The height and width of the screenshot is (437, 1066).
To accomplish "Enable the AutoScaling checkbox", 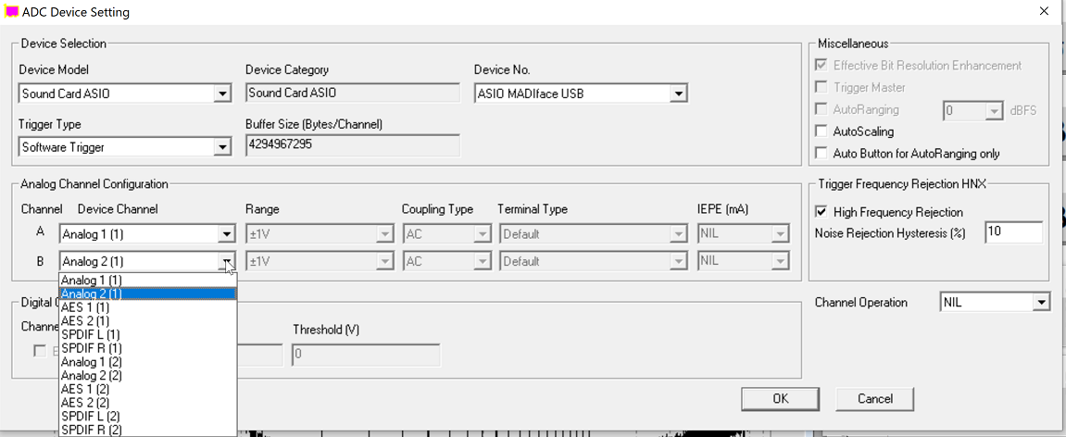I will point(821,131).
